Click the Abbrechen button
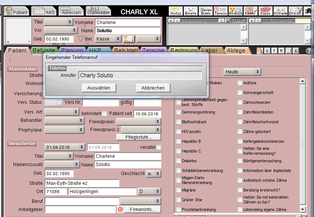 click(x=153, y=88)
